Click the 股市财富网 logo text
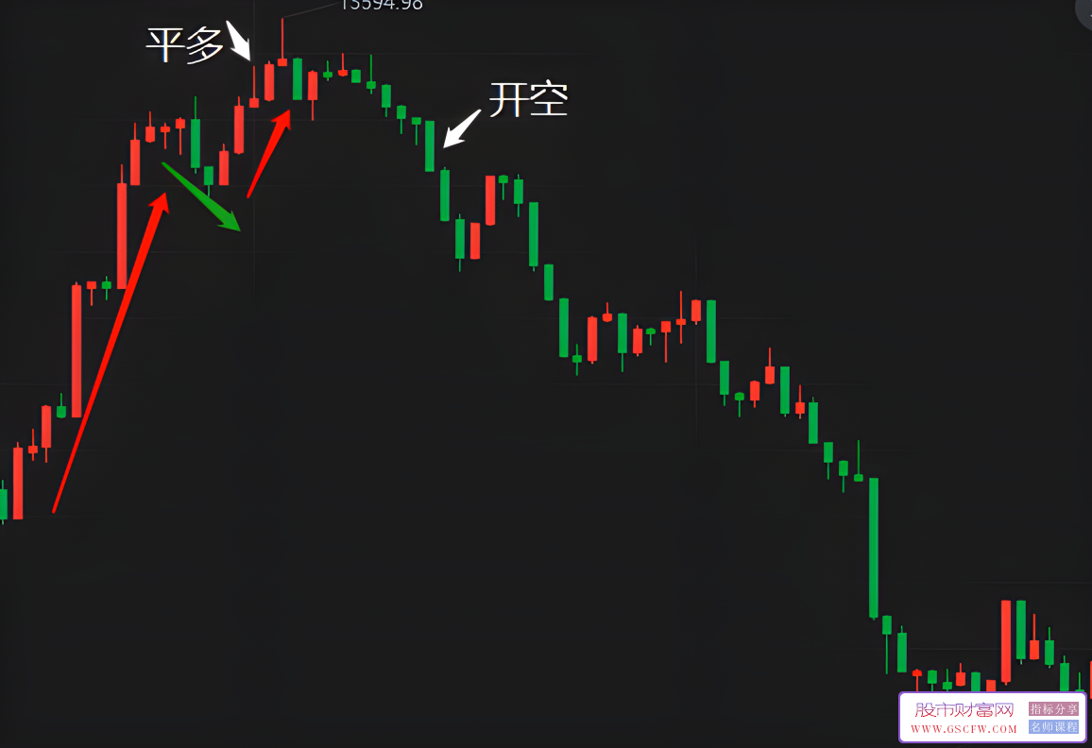This screenshot has width=1092, height=748. click(964, 709)
